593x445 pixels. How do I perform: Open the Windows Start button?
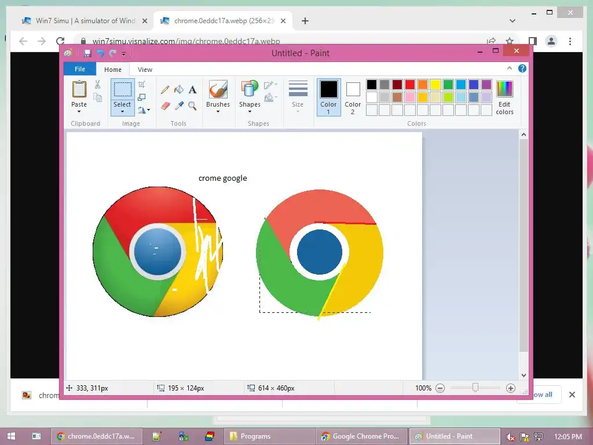pyautogui.click(x=12, y=436)
